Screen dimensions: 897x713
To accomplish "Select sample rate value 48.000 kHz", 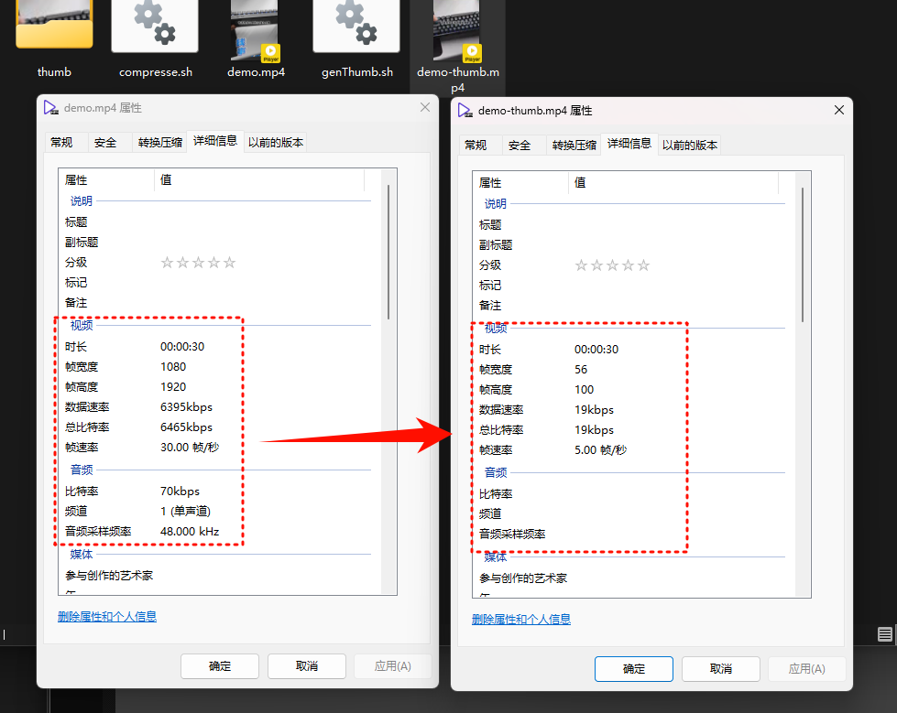I will (190, 532).
